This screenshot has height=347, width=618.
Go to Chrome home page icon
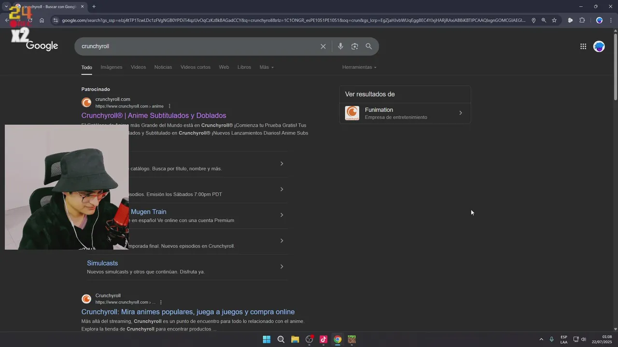coord(42,20)
